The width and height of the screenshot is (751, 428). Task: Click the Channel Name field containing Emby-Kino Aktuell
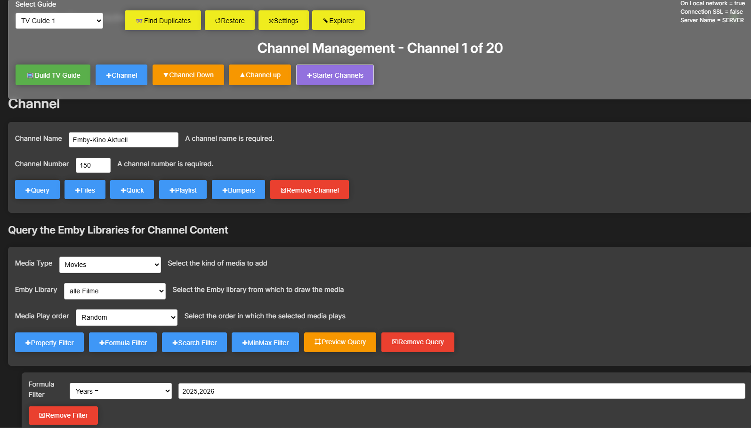123,140
